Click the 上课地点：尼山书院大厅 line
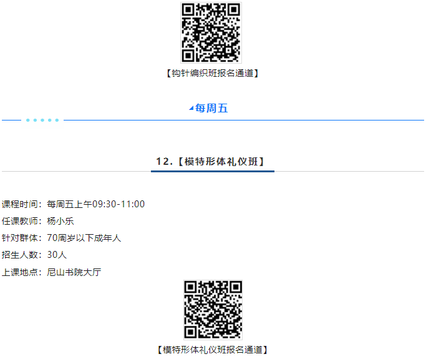This screenshot has width=426, height=359. [52, 272]
